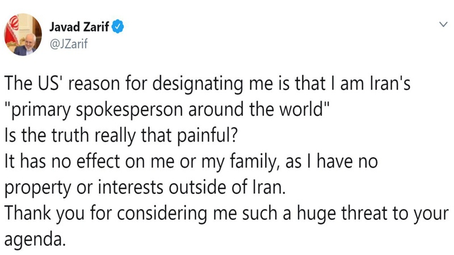
Task: Click the final word "agenda."
Action: click(x=35, y=240)
